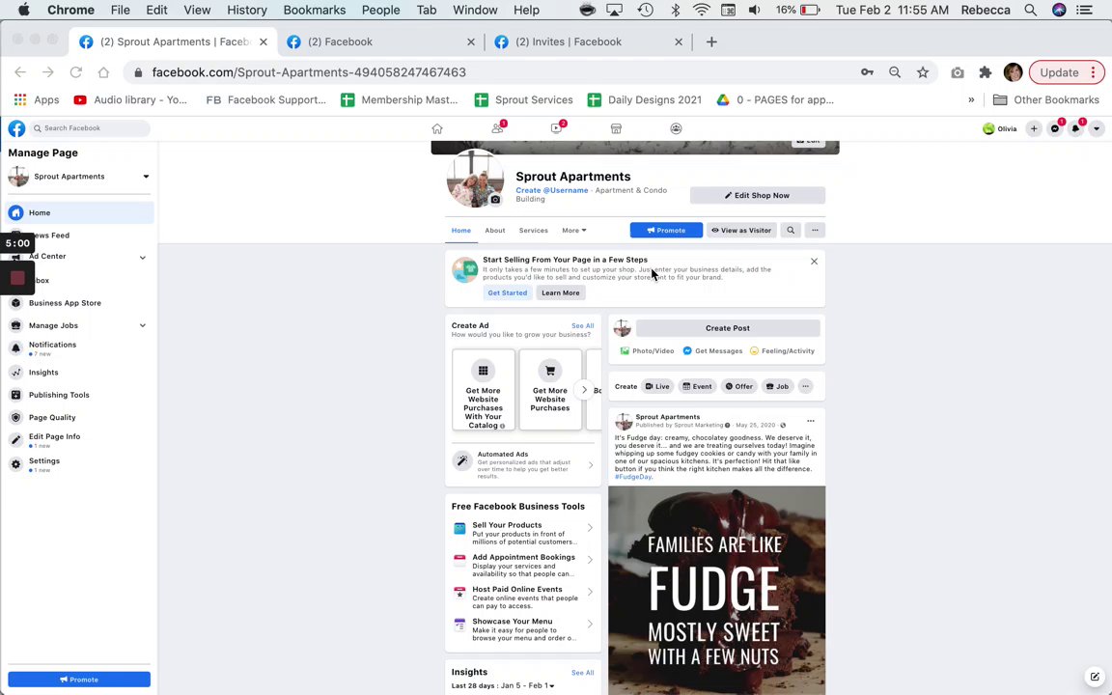
Task: Click the Search Facebook field
Action: point(90,128)
